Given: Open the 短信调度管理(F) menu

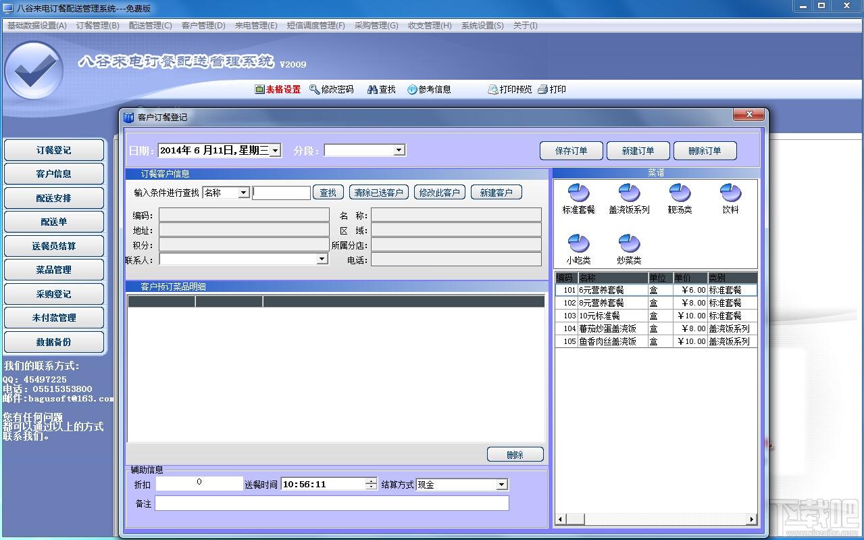Looking at the screenshot, I should [x=315, y=26].
